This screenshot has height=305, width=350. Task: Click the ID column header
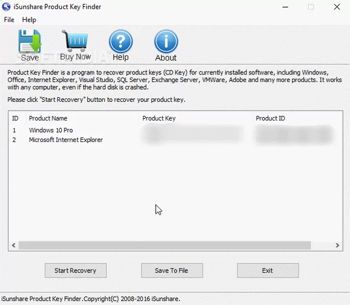15,118
